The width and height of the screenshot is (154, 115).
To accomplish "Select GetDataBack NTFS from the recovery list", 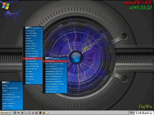I will coord(55,74).
